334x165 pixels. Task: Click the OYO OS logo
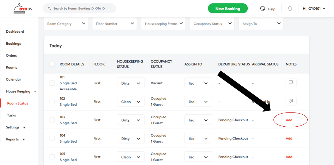(23, 9)
